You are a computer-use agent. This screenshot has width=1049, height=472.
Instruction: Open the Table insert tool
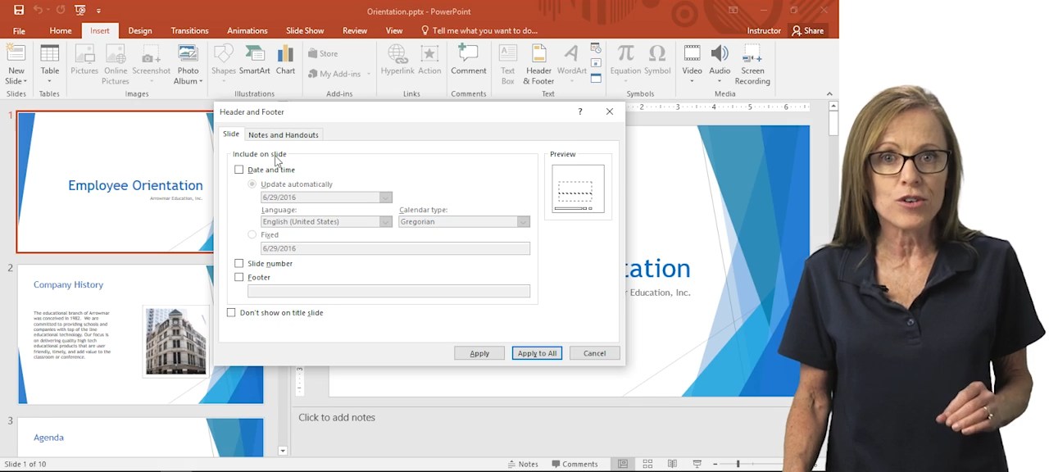point(50,64)
